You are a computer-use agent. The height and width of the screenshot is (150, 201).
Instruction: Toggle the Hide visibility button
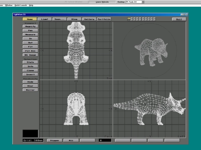31,82
